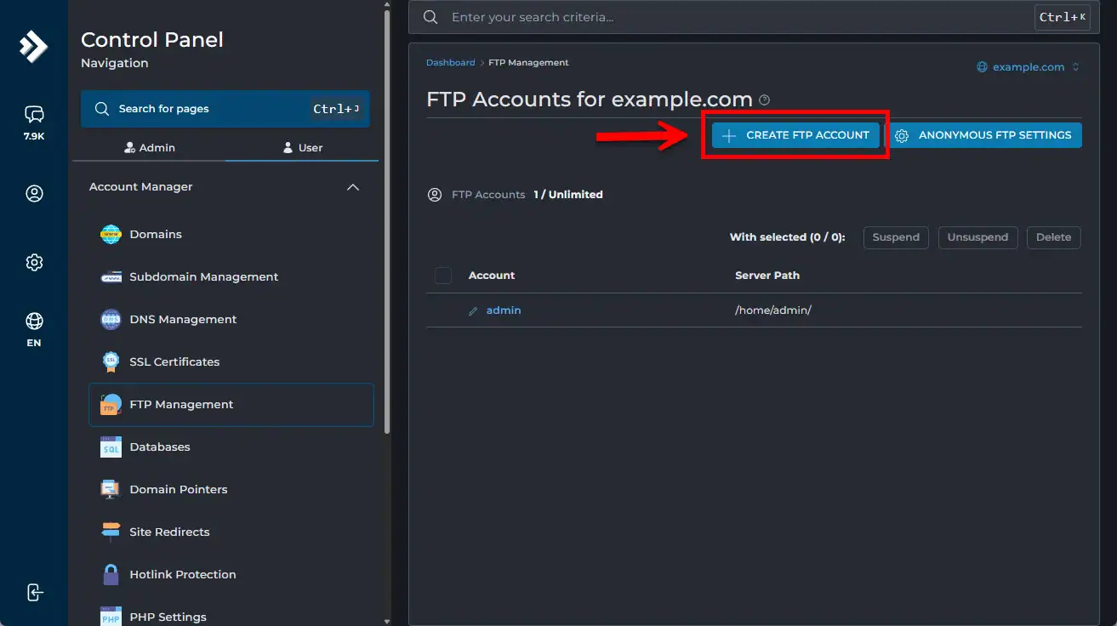
Task: Click the logout icon at bottom left
Action: [x=34, y=592]
